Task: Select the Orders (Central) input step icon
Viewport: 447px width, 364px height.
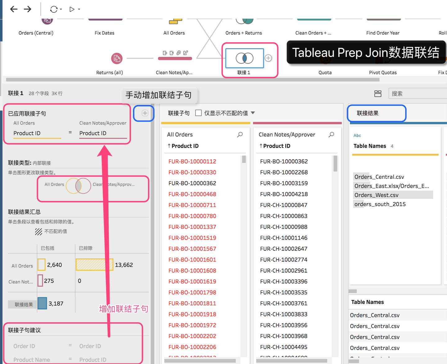Action: pyautogui.click(x=47, y=19)
